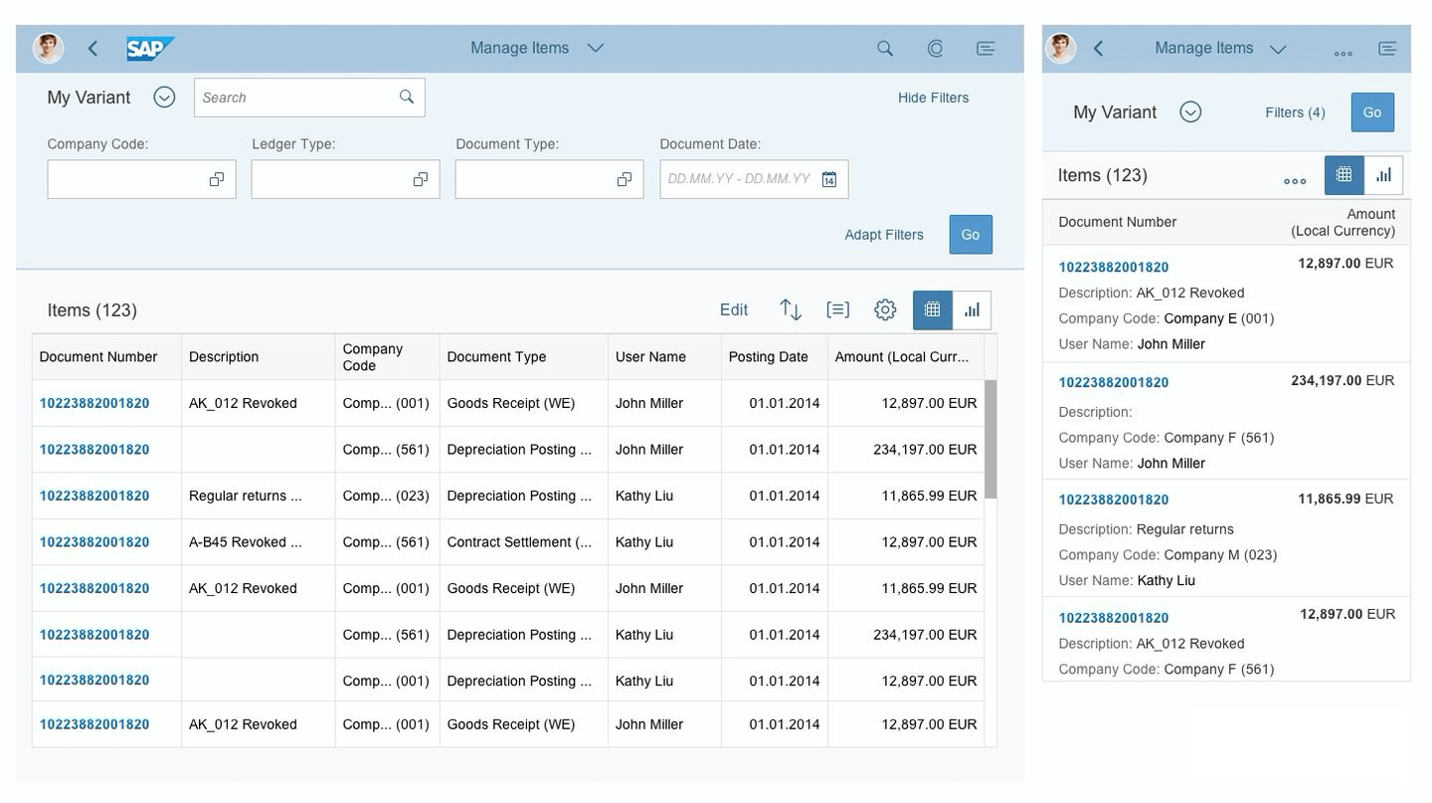This screenshot has height=803, width=1432.
Task: Click the Hide Filters link
Action: (x=933, y=98)
